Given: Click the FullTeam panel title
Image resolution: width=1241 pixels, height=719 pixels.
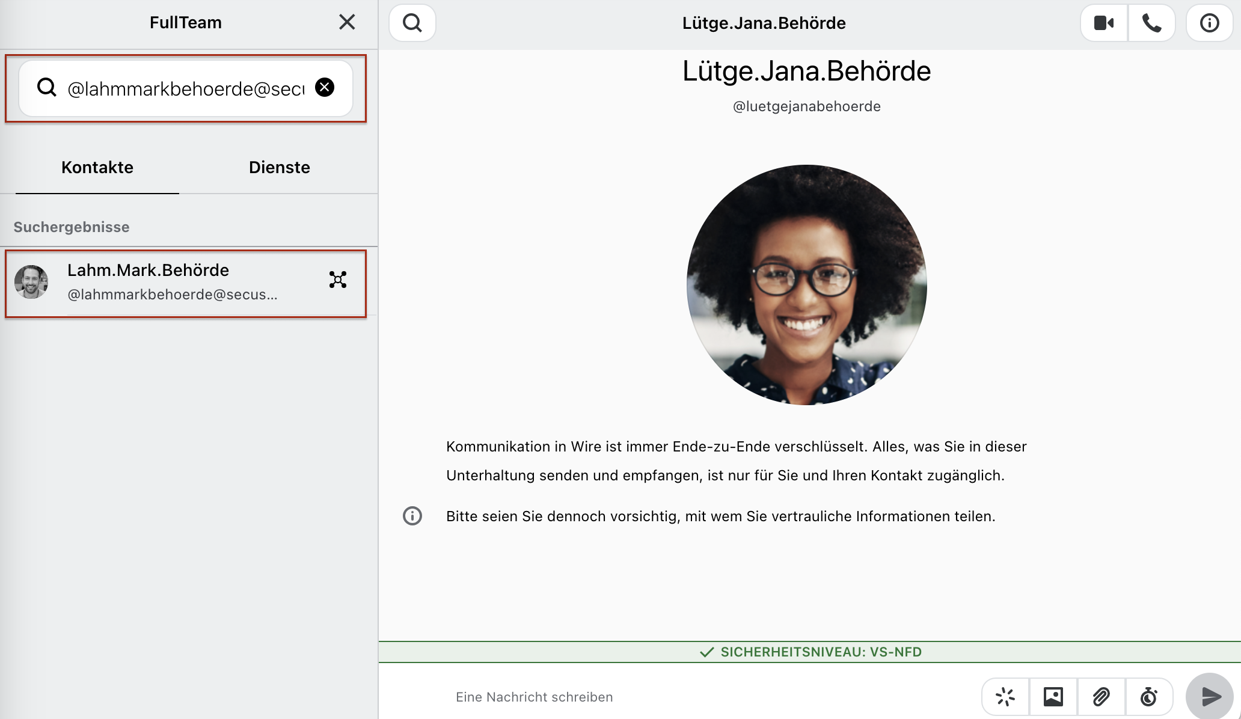Looking at the screenshot, I should point(186,22).
